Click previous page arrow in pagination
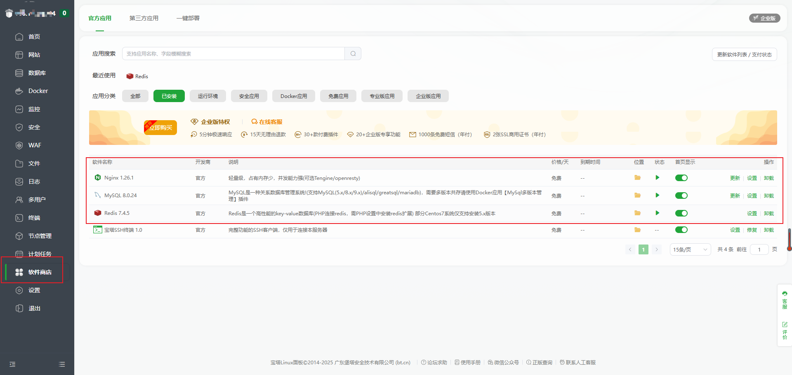Screen dimensions: 792x375 click(x=630, y=249)
